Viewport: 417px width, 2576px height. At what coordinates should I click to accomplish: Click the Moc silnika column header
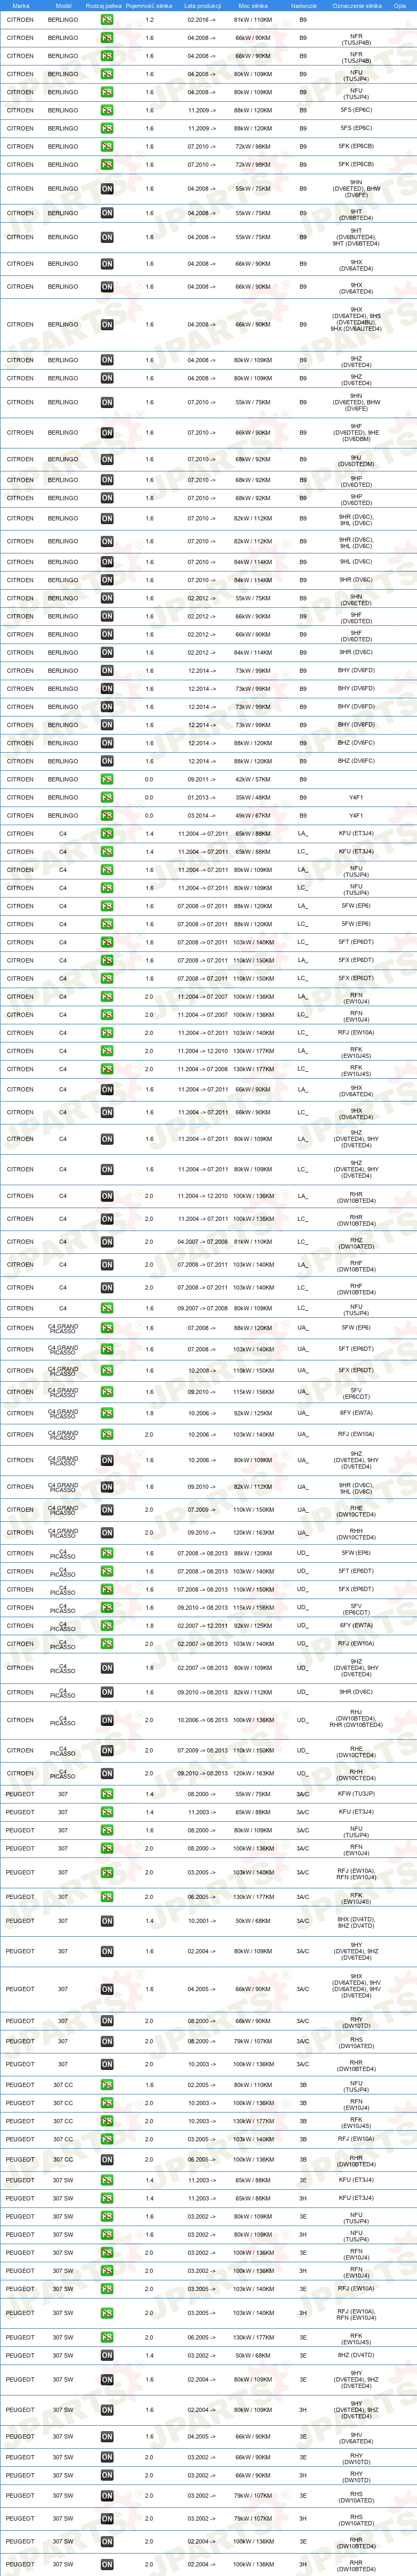click(x=253, y=5)
